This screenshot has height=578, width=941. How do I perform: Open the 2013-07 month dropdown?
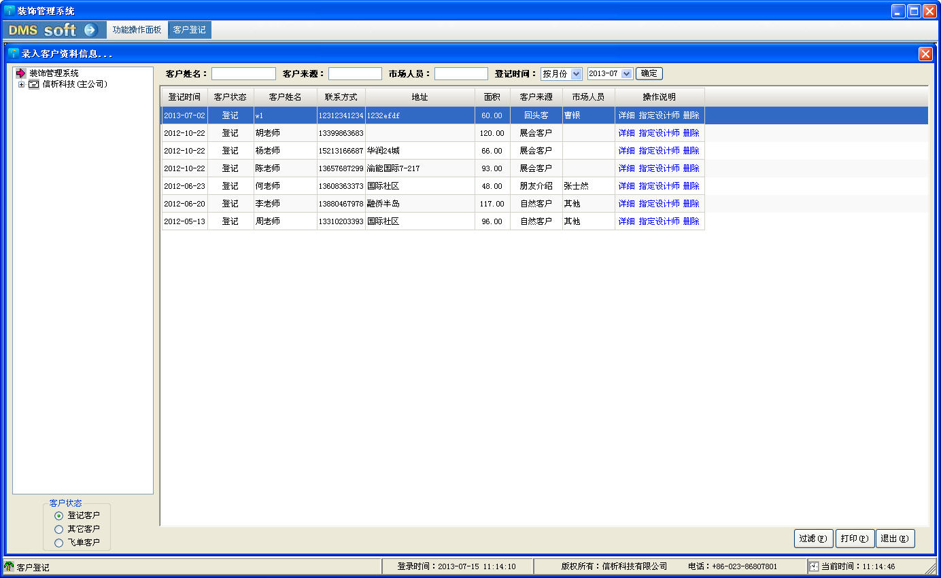tap(626, 73)
